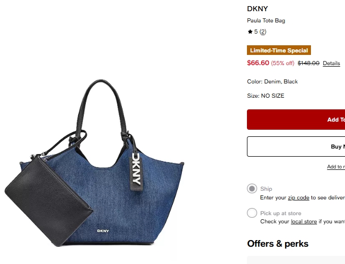Open the price Details link
Screen dimensions: 345x264
coord(331,64)
